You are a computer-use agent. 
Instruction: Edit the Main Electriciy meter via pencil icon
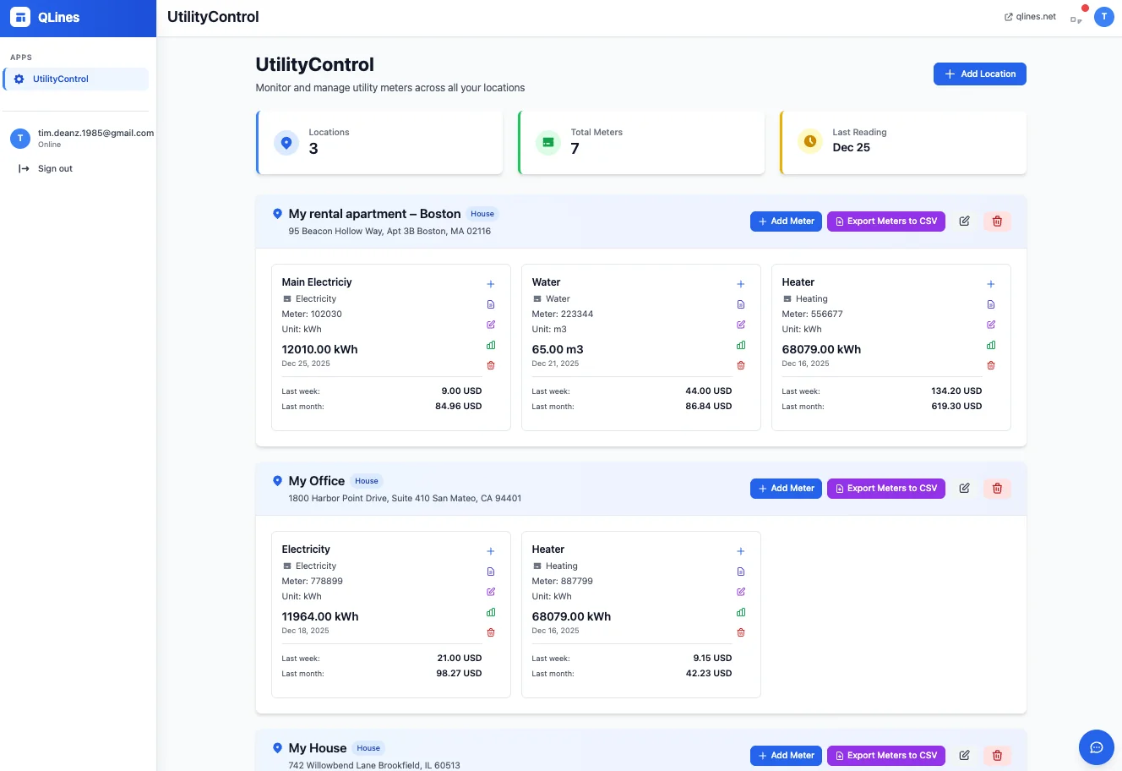(491, 325)
